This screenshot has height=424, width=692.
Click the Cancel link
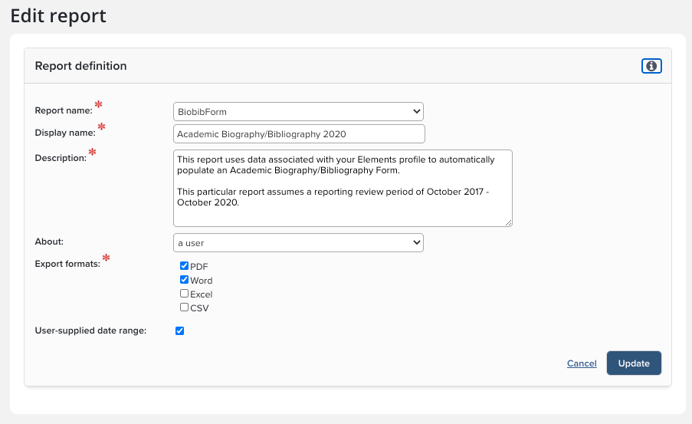(582, 363)
